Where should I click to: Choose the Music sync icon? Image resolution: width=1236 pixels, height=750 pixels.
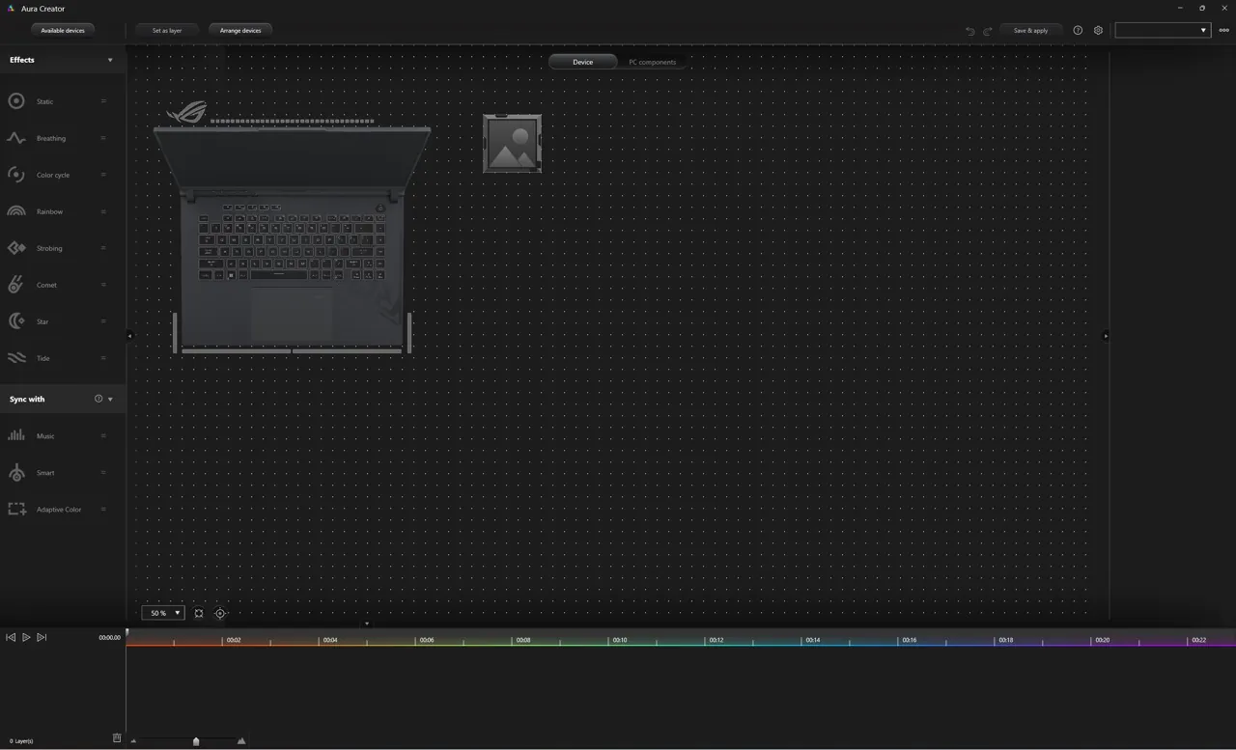[16, 435]
